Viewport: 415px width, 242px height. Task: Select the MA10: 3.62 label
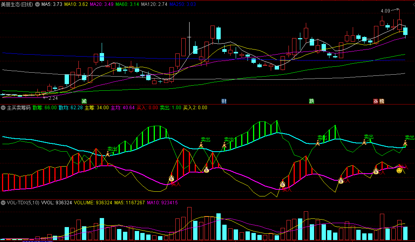[76, 4]
